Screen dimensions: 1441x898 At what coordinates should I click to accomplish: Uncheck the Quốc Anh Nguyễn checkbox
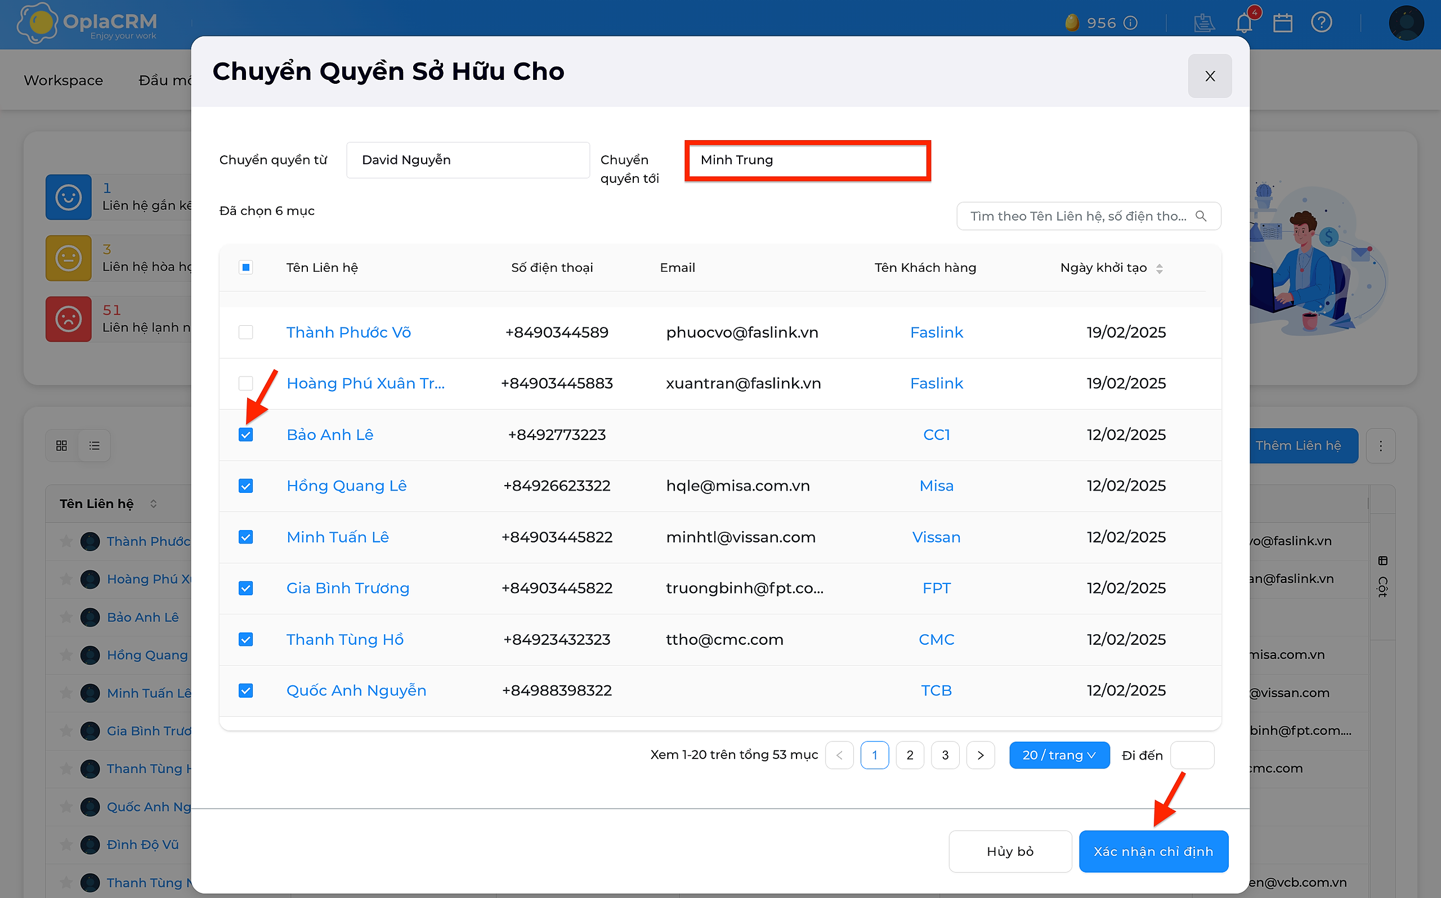click(x=245, y=691)
